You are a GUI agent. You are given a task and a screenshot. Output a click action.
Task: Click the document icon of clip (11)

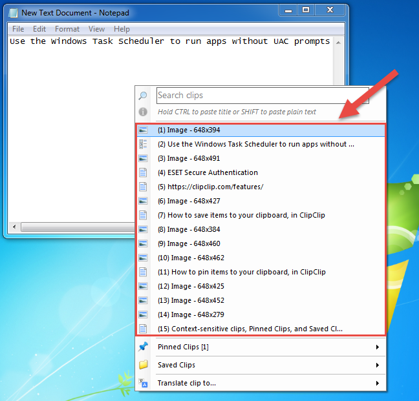pyautogui.click(x=143, y=272)
